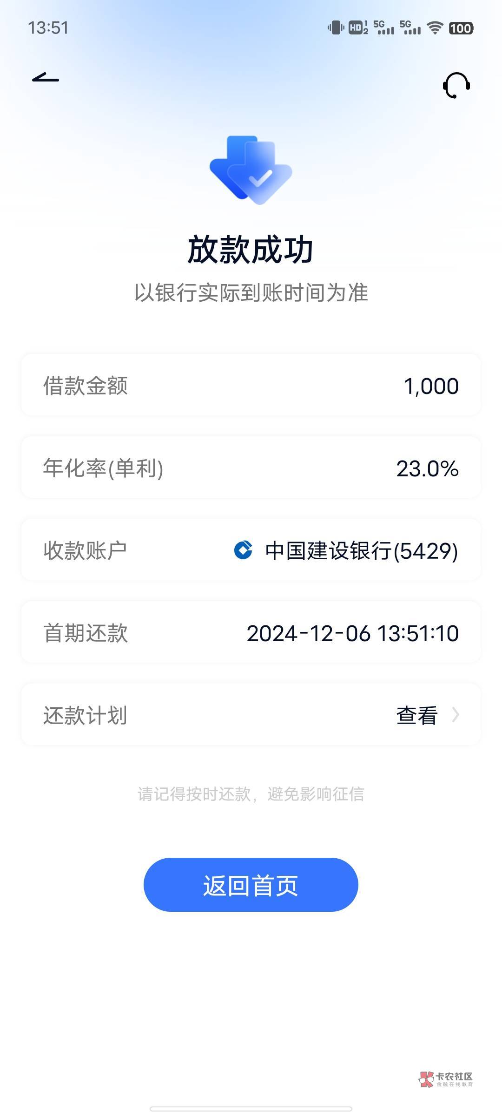Image resolution: width=502 pixels, height=1112 pixels.
Task: Tap the vibration mode status icon
Action: (x=335, y=28)
